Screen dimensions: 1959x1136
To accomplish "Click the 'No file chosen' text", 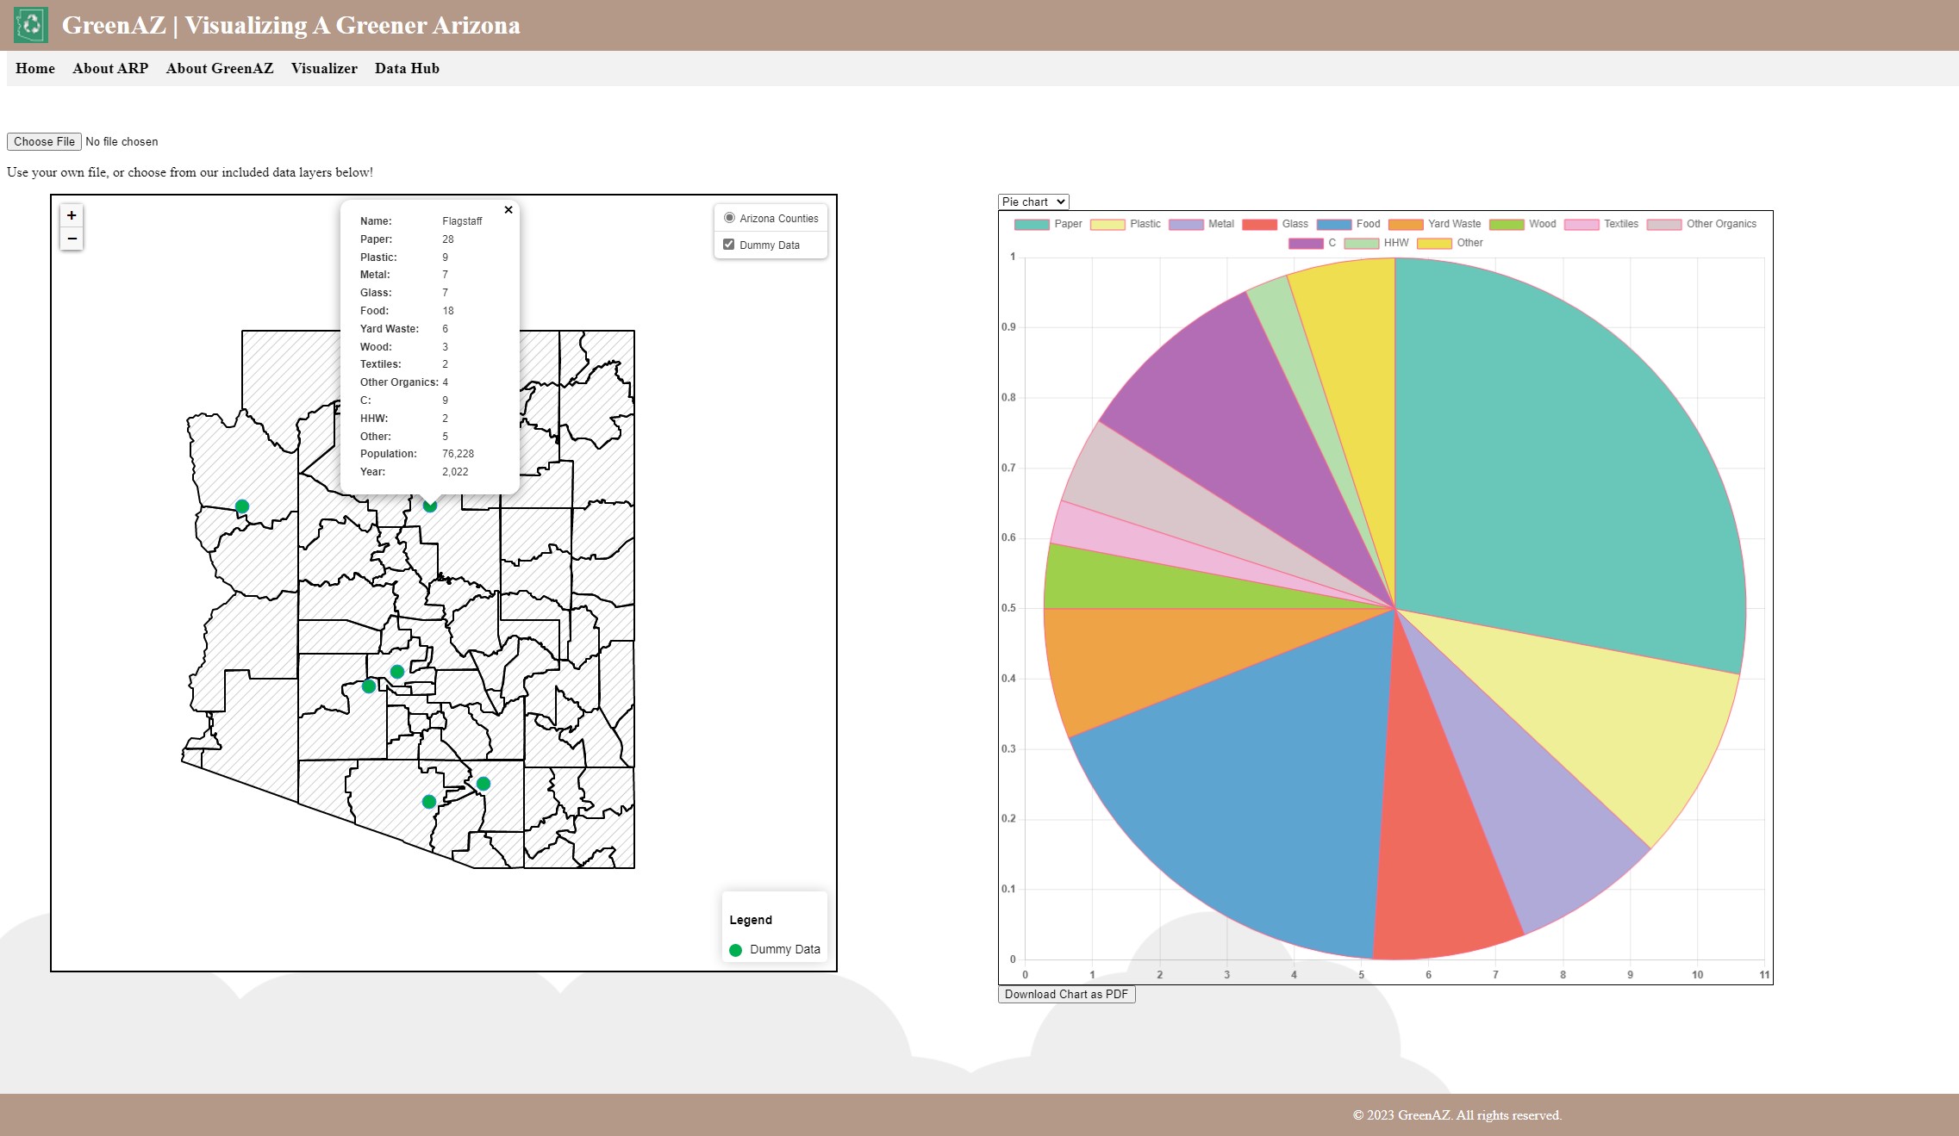I will [x=122, y=141].
